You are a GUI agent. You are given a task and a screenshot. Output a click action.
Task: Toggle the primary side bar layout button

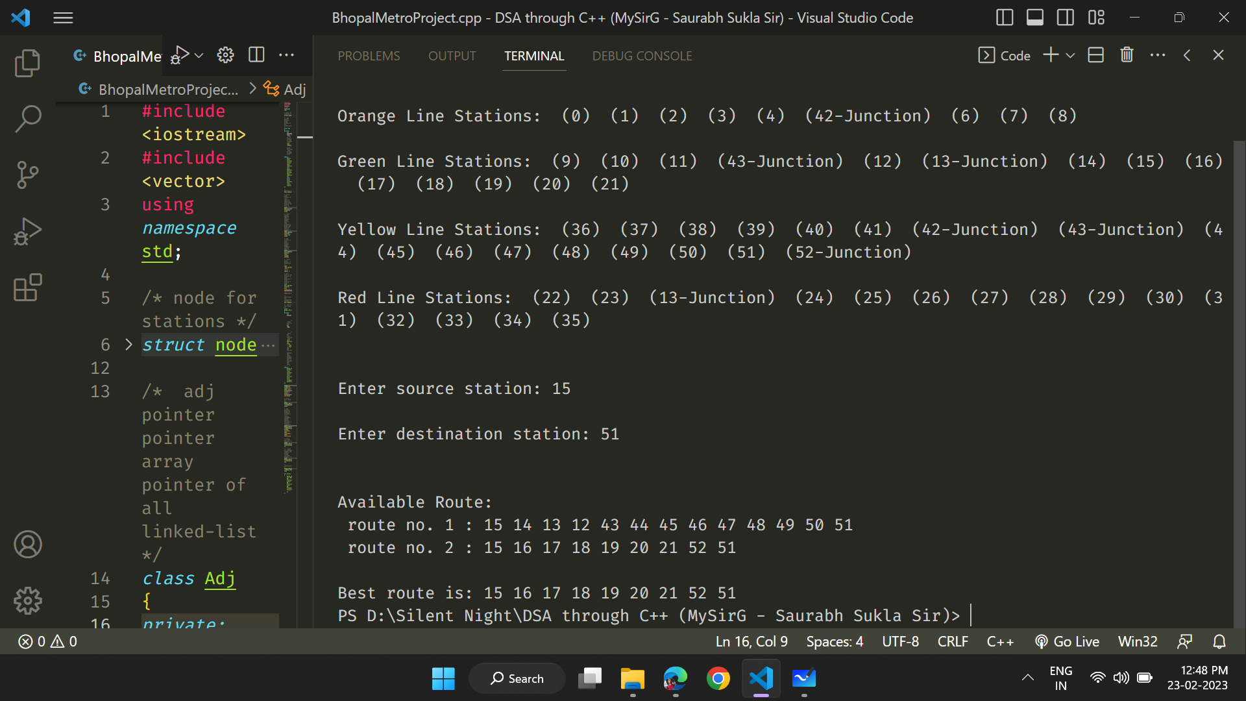(x=1004, y=18)
